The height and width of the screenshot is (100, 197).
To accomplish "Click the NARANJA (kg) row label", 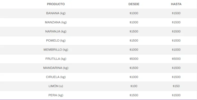I will (x=56, y=31).
